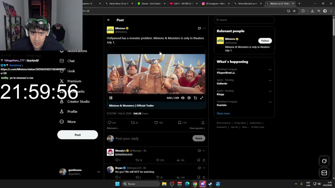Open the floating Grok button
335x188 pixels.
click(x=324, y=161)
